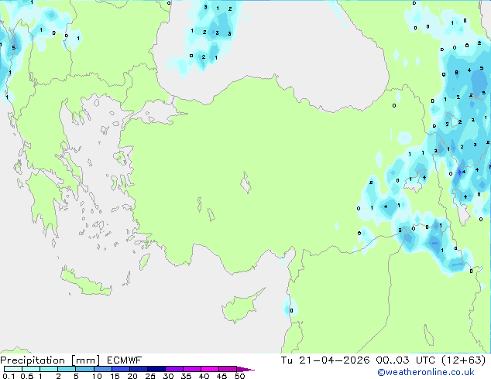Pick the 15–20 mm legend color box
The height and width of the screenshot is (379, 491).
[121, 369]
